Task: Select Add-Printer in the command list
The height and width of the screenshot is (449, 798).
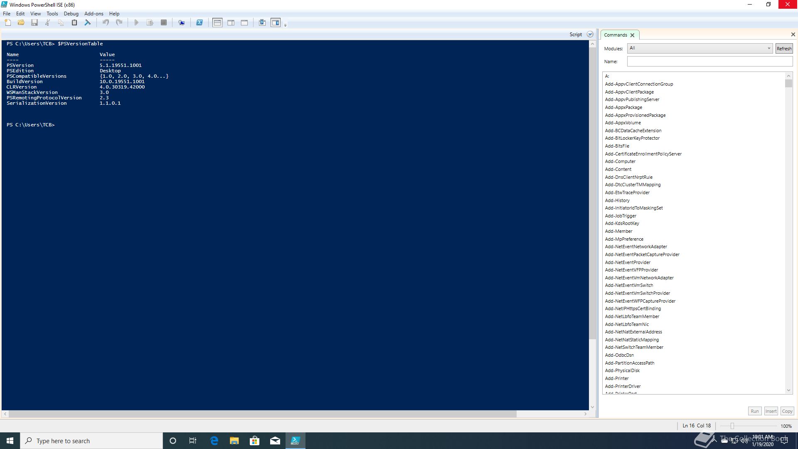Action: [x=617, y=378]
